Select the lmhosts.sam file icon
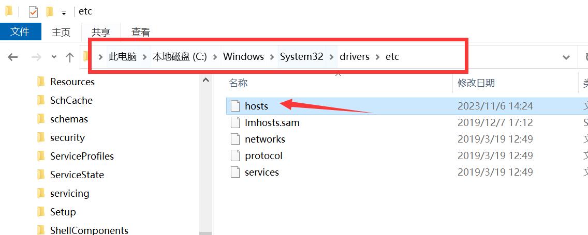The width and height of the screenshot is (588, 235). click(235, 122)
